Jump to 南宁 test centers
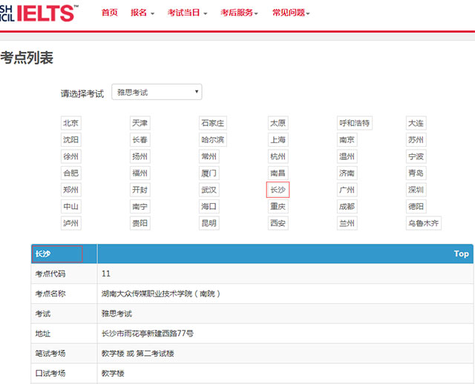This screenshot has height=384, width=475. 140,206
